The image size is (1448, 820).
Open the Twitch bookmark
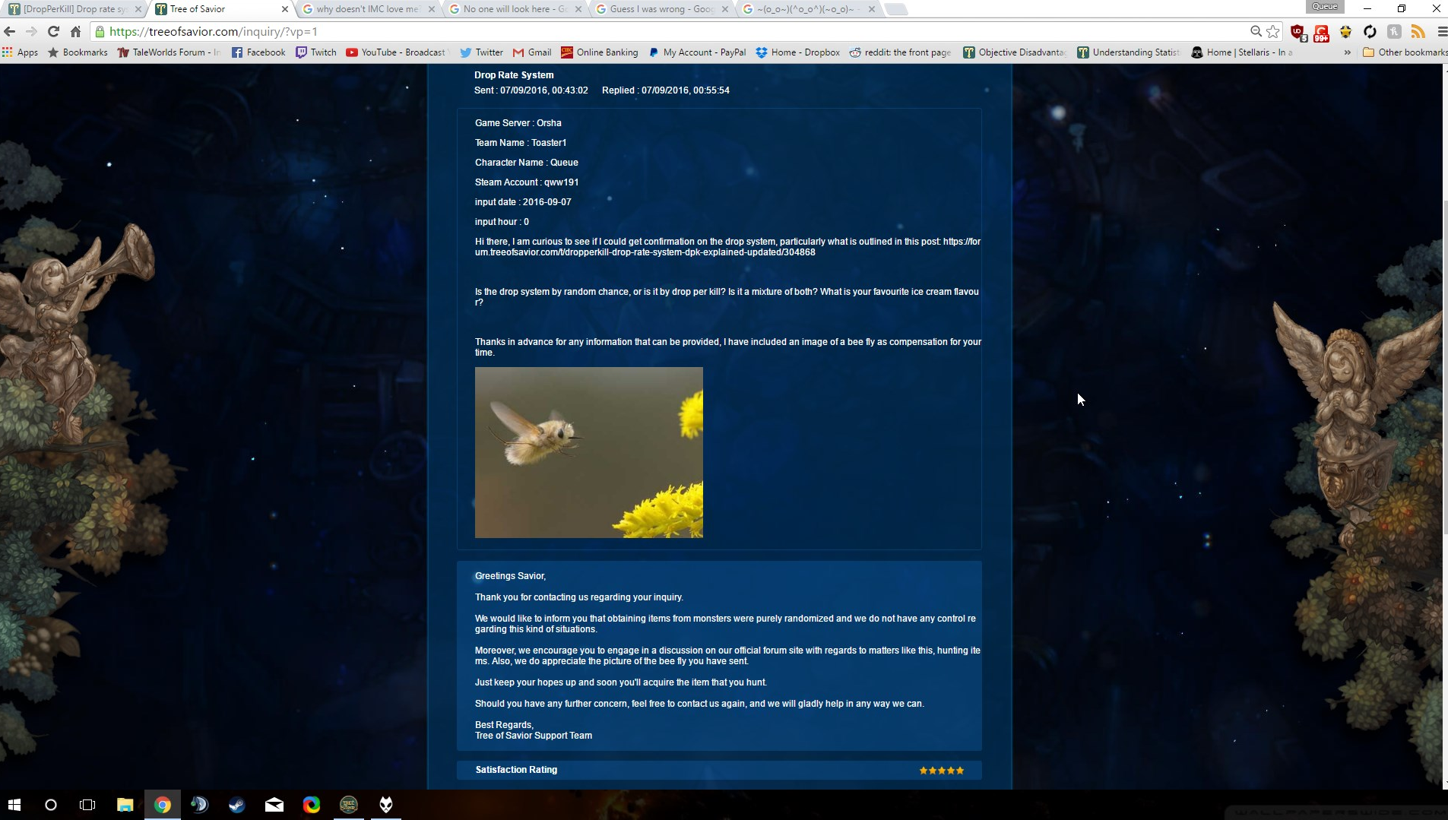pyautogui.click(x=316, y=52)
